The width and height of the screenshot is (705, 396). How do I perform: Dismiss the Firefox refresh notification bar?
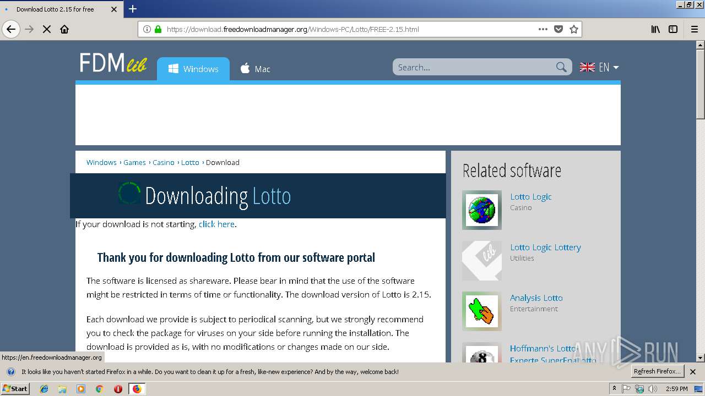(x=693, y=372)
